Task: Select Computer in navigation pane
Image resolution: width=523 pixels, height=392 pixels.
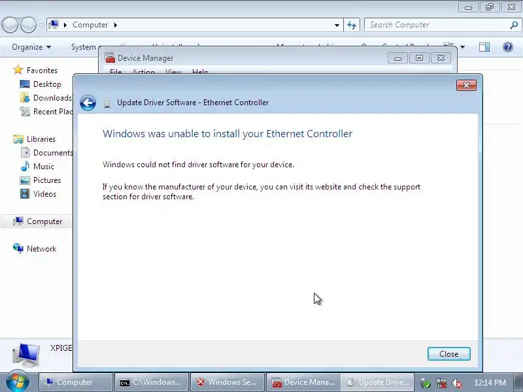Action: pos(44,221)
